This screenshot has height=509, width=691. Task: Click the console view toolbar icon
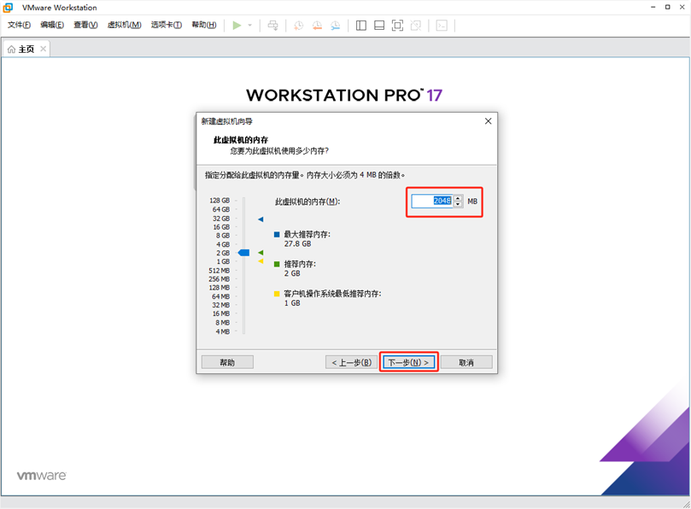pos(441,25)
